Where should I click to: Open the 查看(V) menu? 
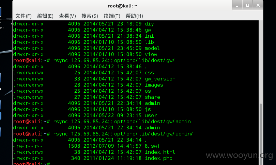point(67,16)
